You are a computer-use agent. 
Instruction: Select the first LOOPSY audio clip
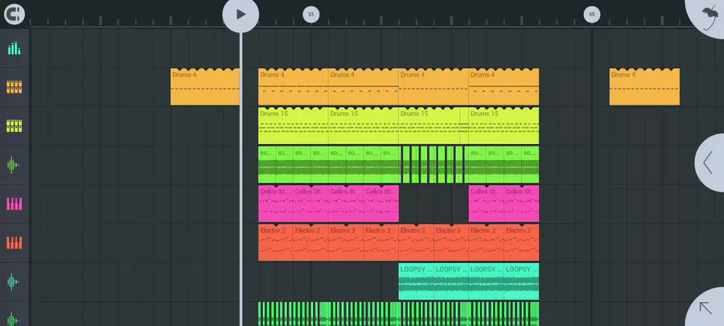click(x=416, y=281)
